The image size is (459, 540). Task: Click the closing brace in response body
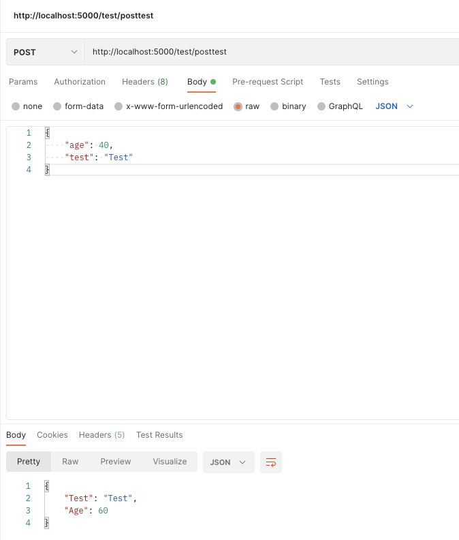pyautogui.click(x=47, y=523)
